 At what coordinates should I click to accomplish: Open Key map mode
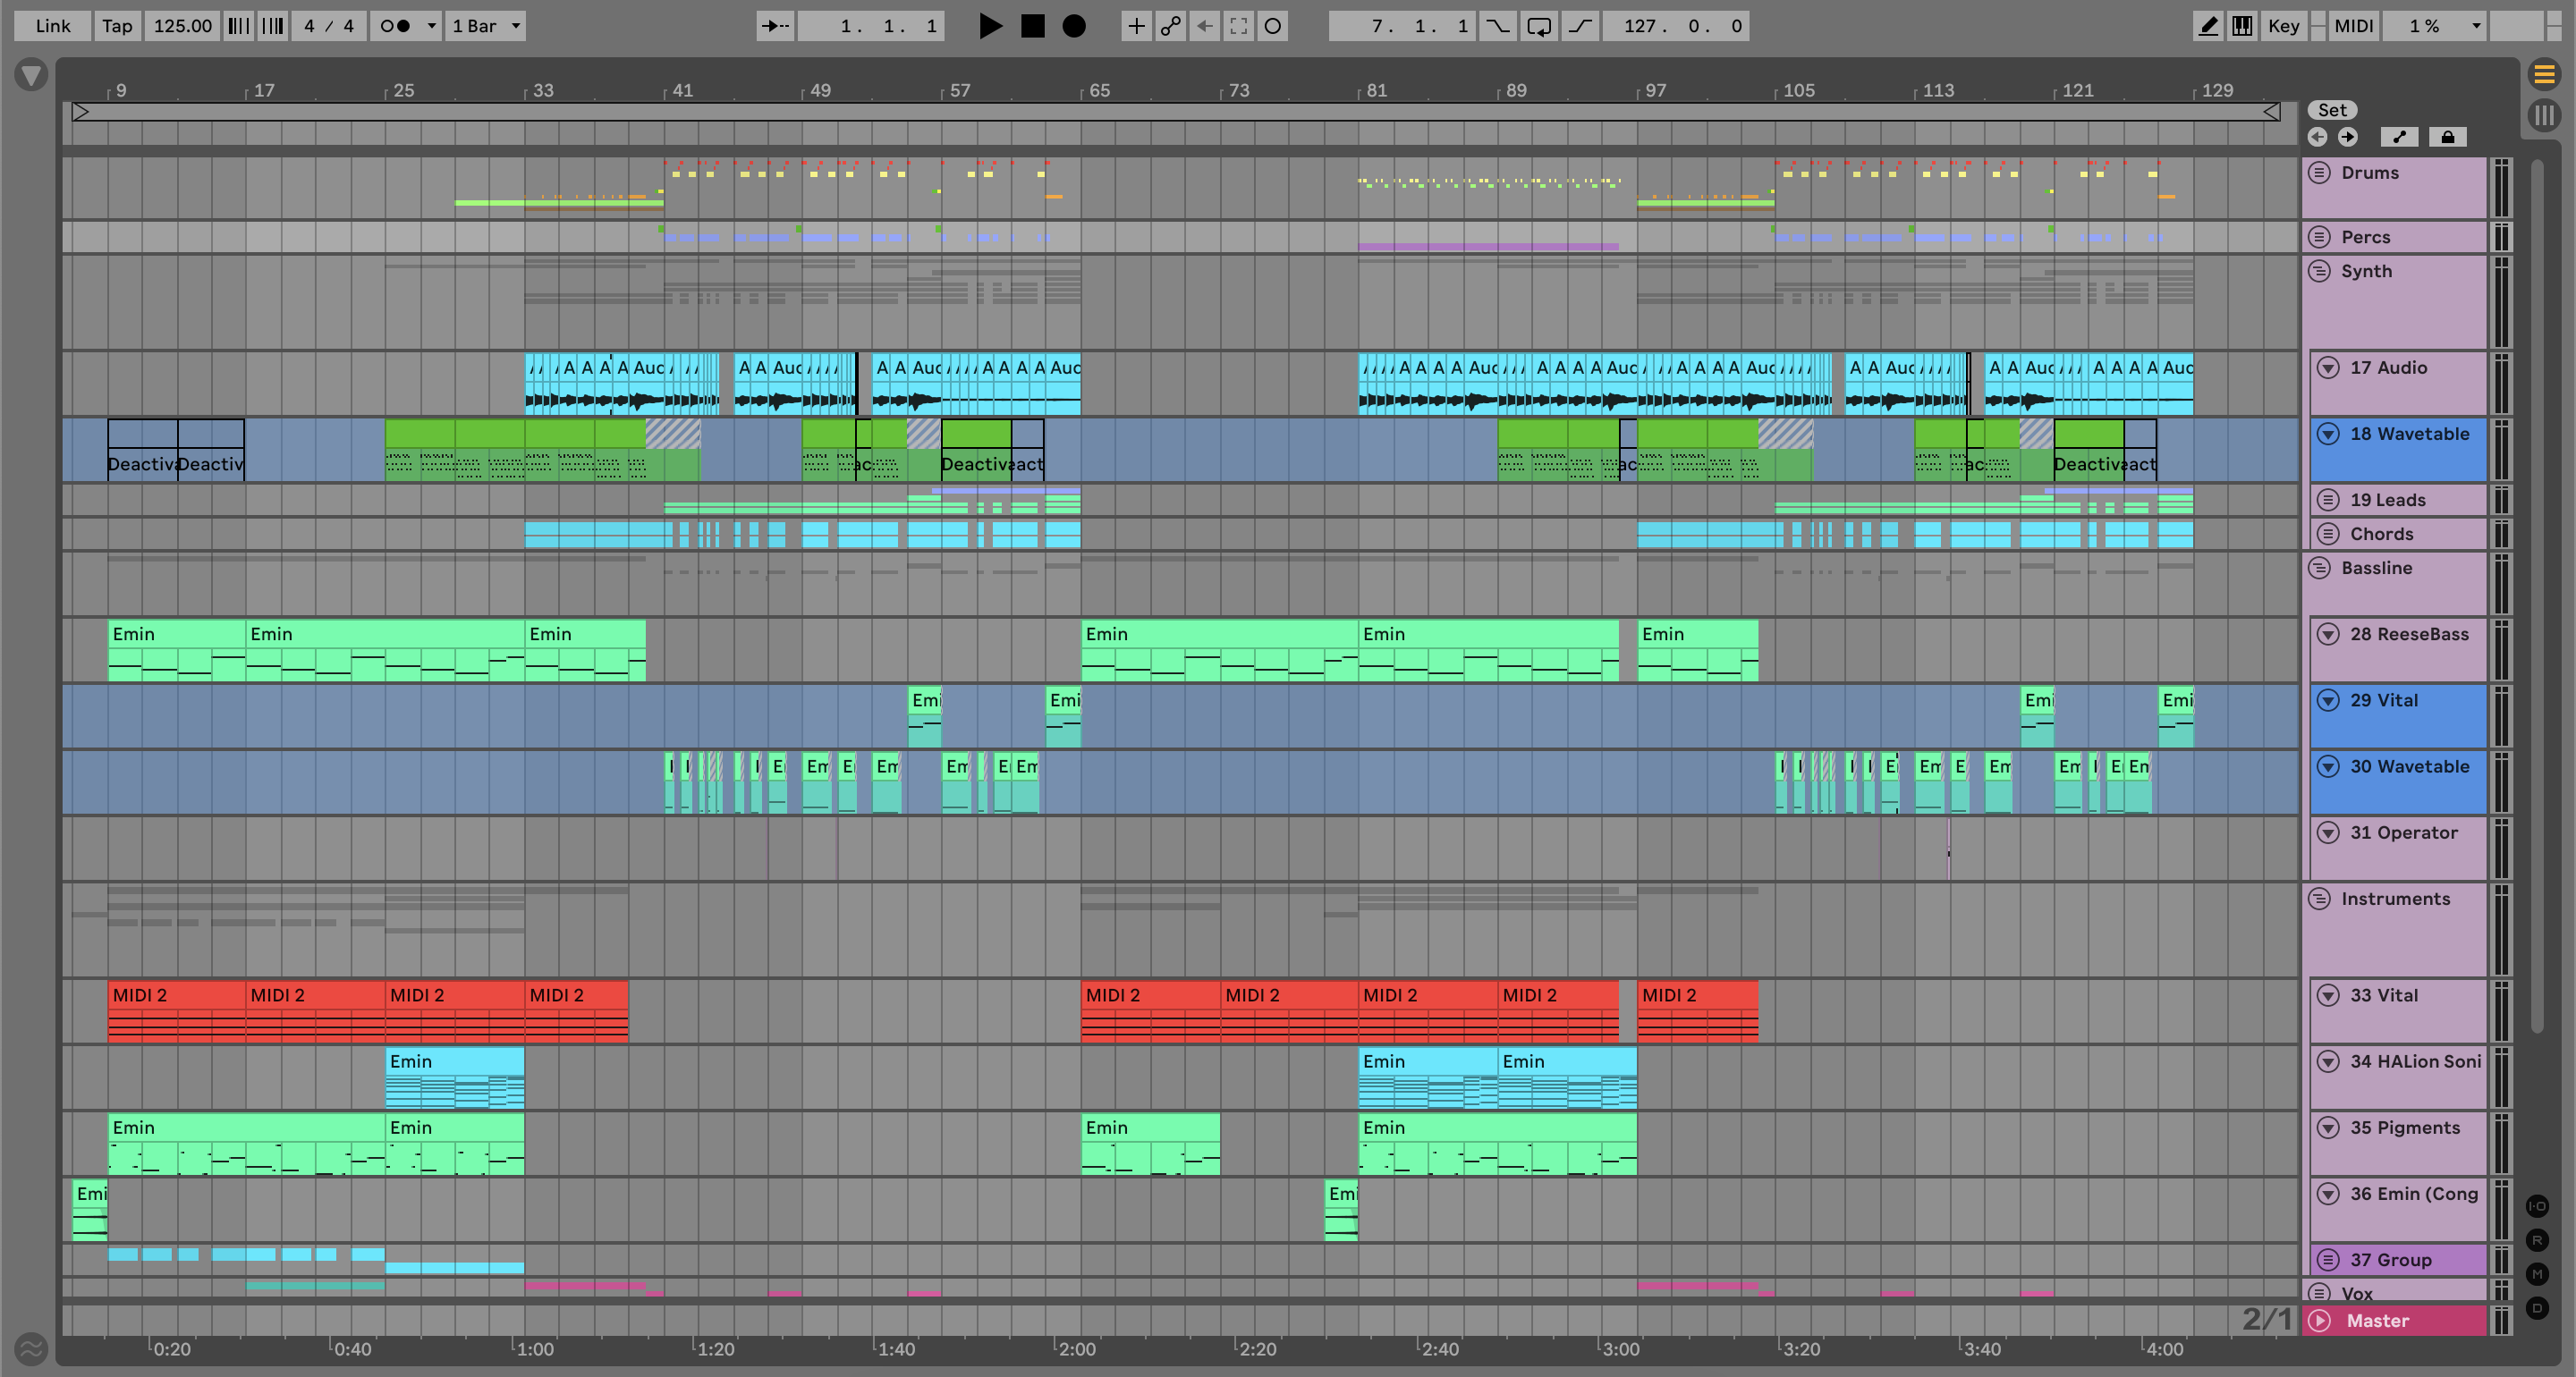pos(2283,26)
